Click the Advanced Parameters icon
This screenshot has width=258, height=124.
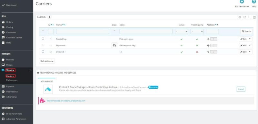coord(3,119)
